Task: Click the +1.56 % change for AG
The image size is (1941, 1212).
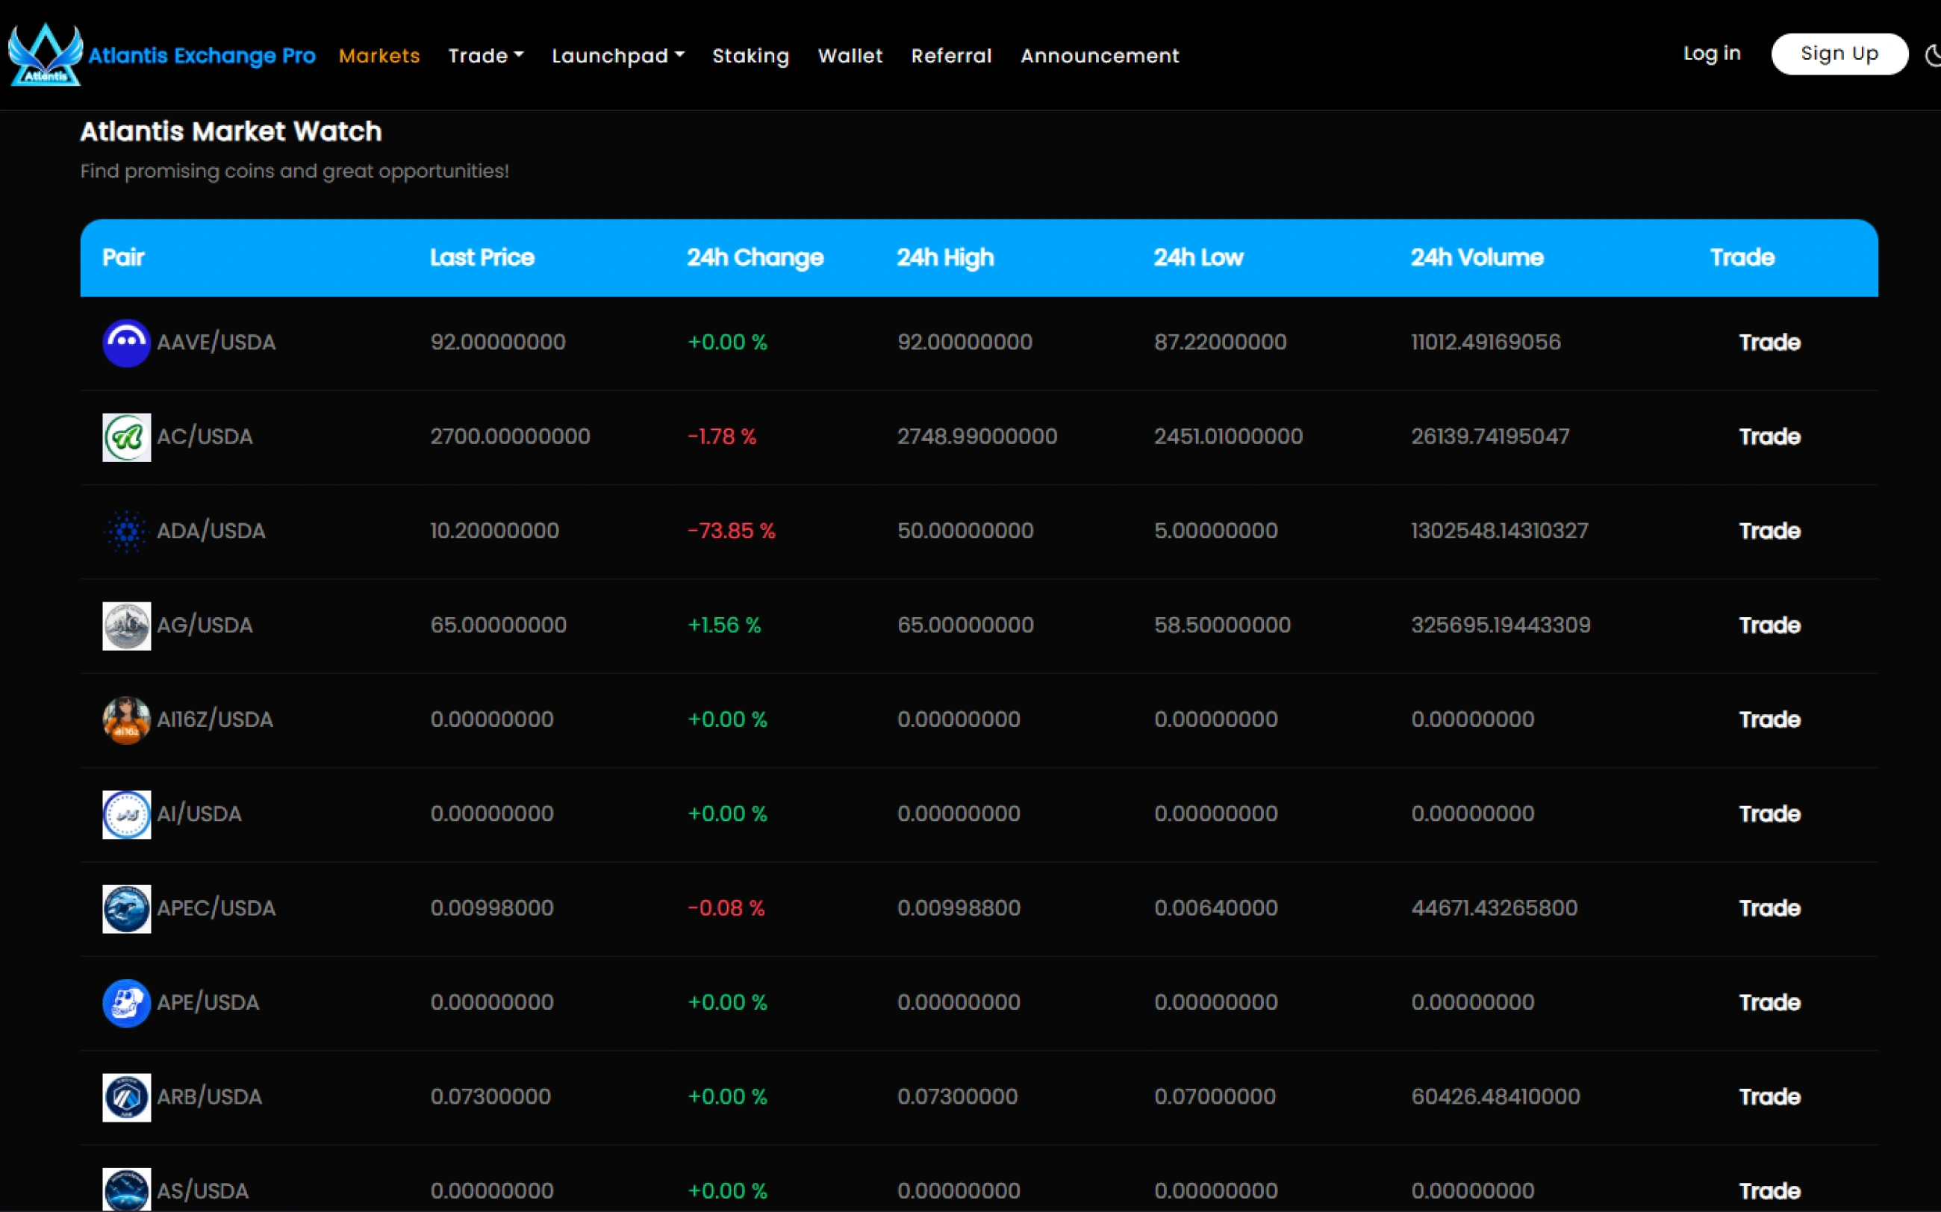Action: 724,625
